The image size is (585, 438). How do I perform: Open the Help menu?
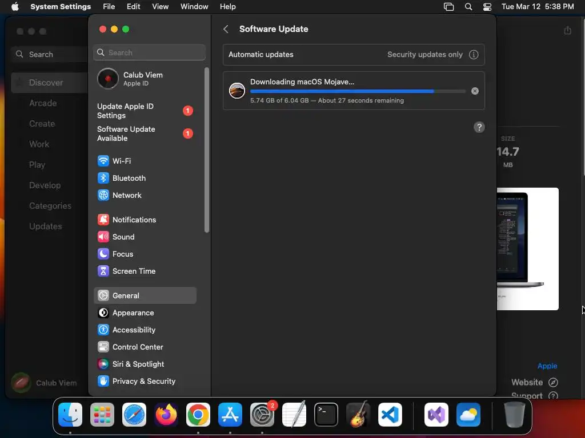(x=227, y=7)
